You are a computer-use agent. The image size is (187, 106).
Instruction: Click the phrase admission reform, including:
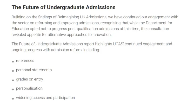(x=76, y=50)
